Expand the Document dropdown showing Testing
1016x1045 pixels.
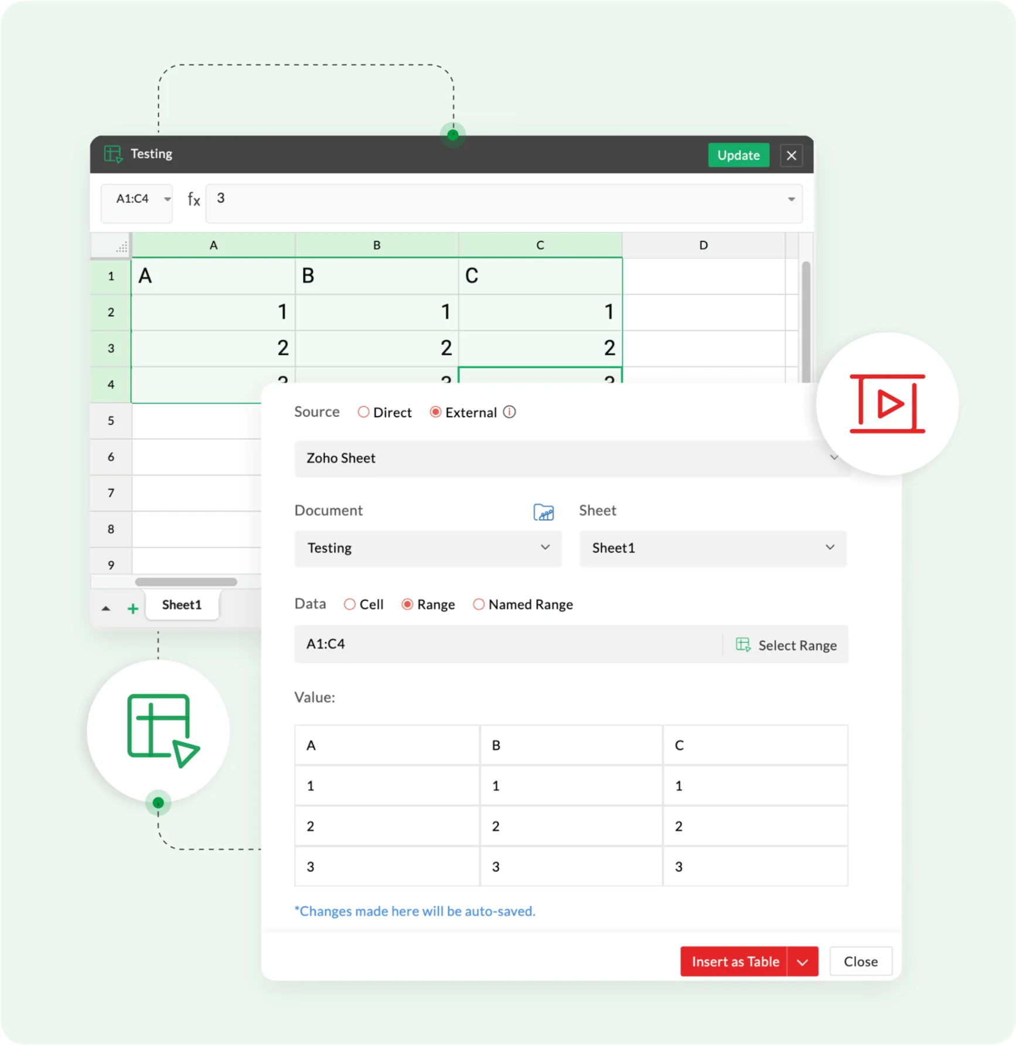tap(428, 548)
